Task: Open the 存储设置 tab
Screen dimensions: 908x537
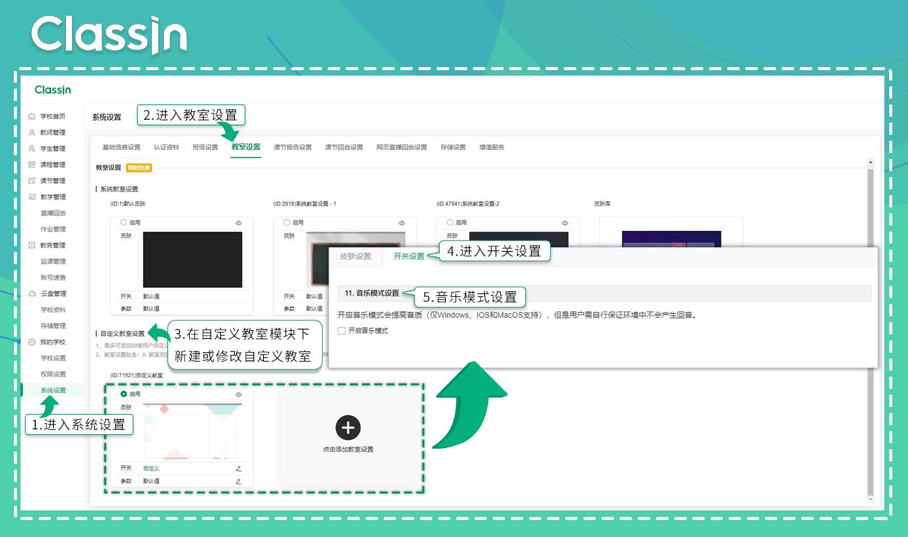Action: tap(453, 148)
